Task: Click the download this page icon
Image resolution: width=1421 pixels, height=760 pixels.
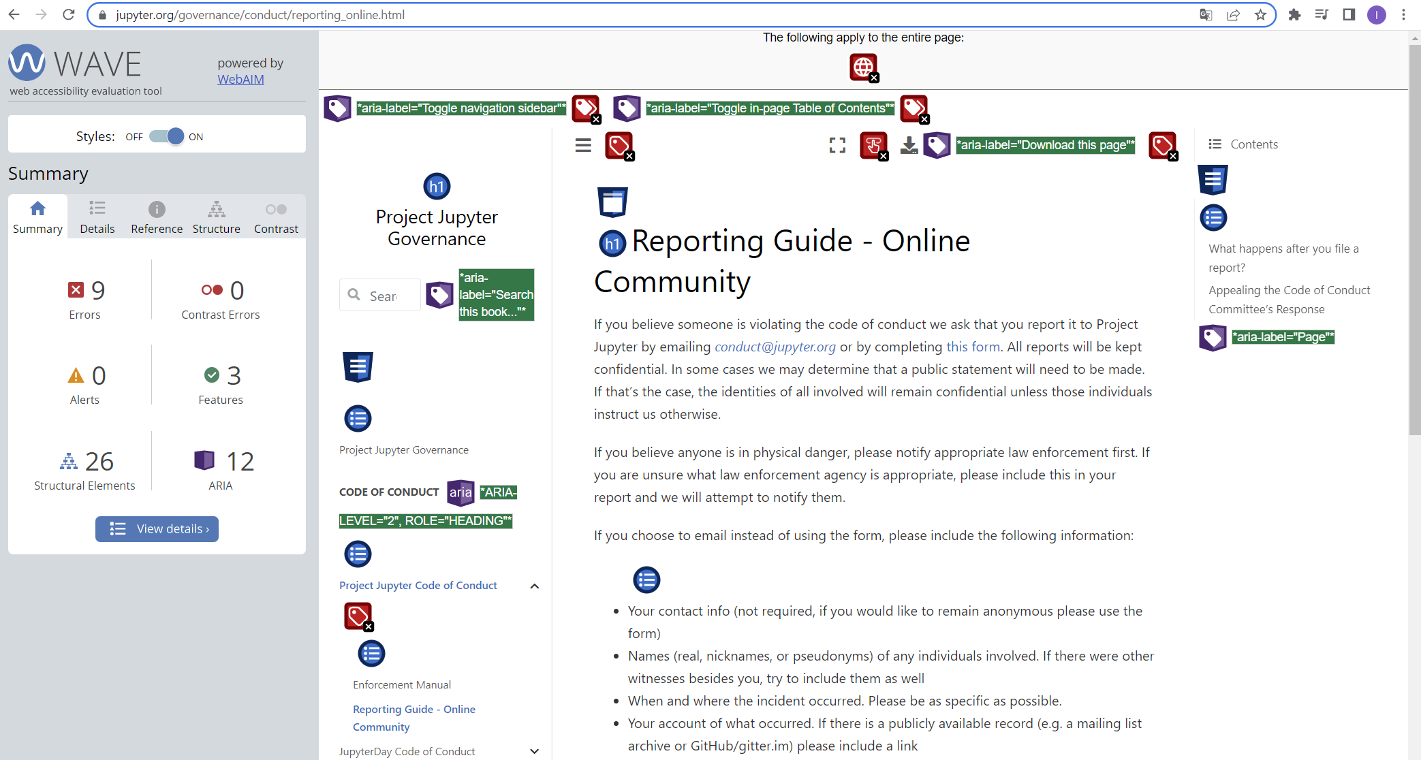Action: 909,145
